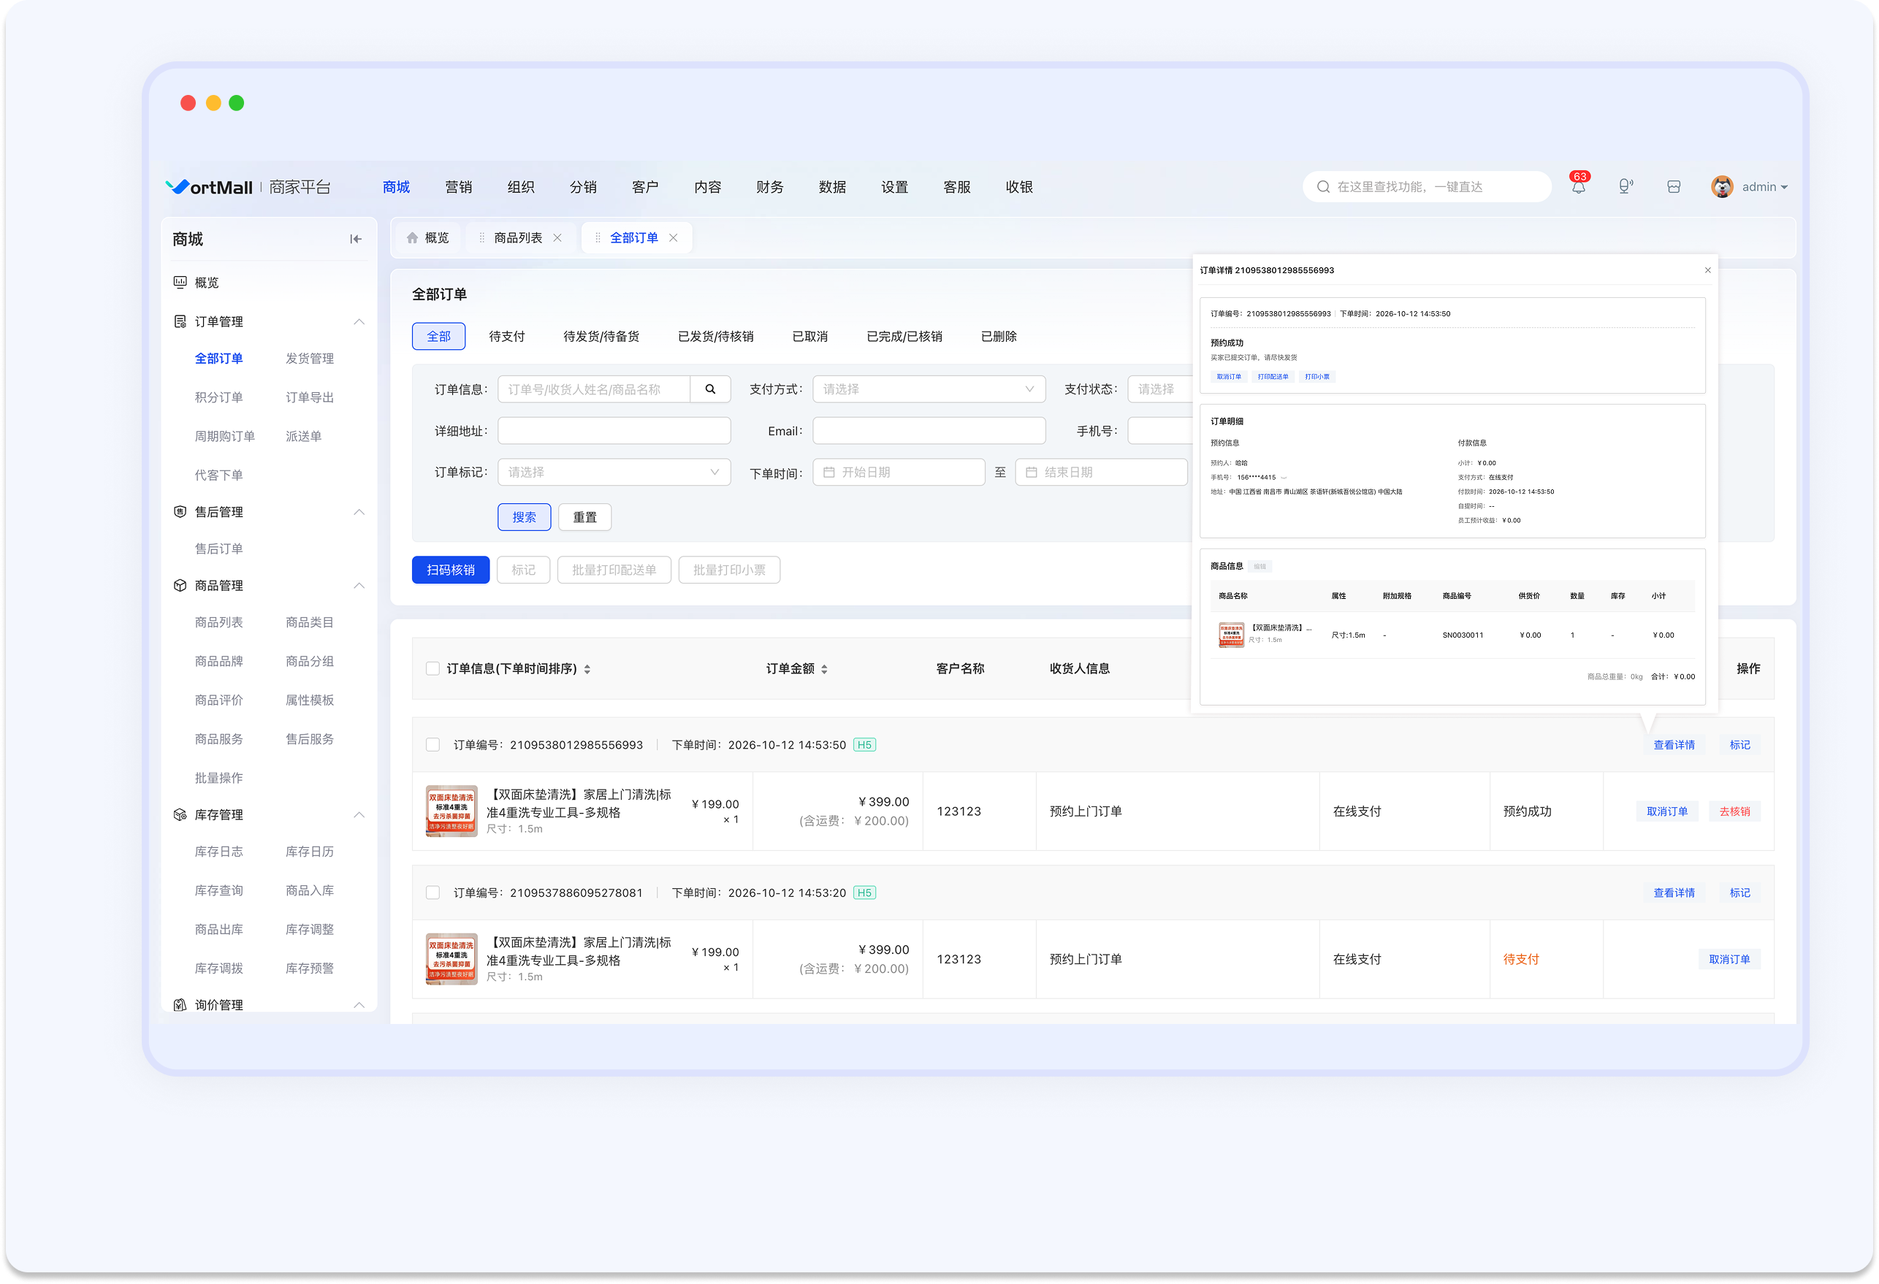Screen dimensions: 1879x1284
Task: Open the voice assistant microphone icon
Action: pyautogui.click(x=1625, y=187)
